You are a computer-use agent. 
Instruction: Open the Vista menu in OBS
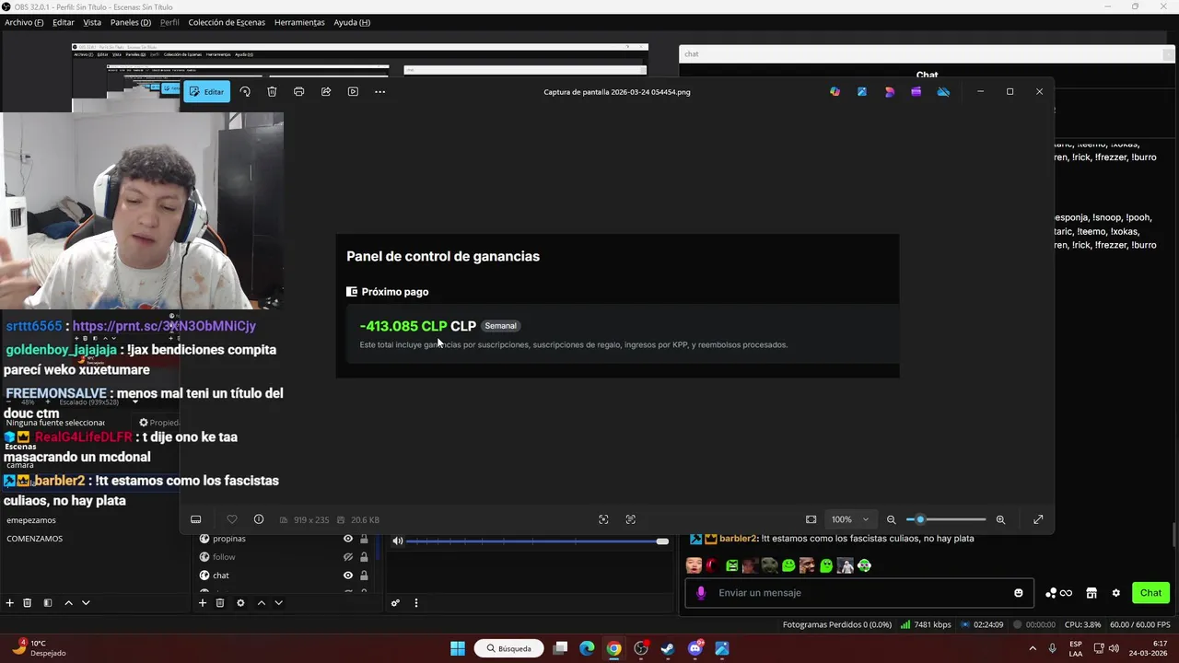(x=92, y=22)
